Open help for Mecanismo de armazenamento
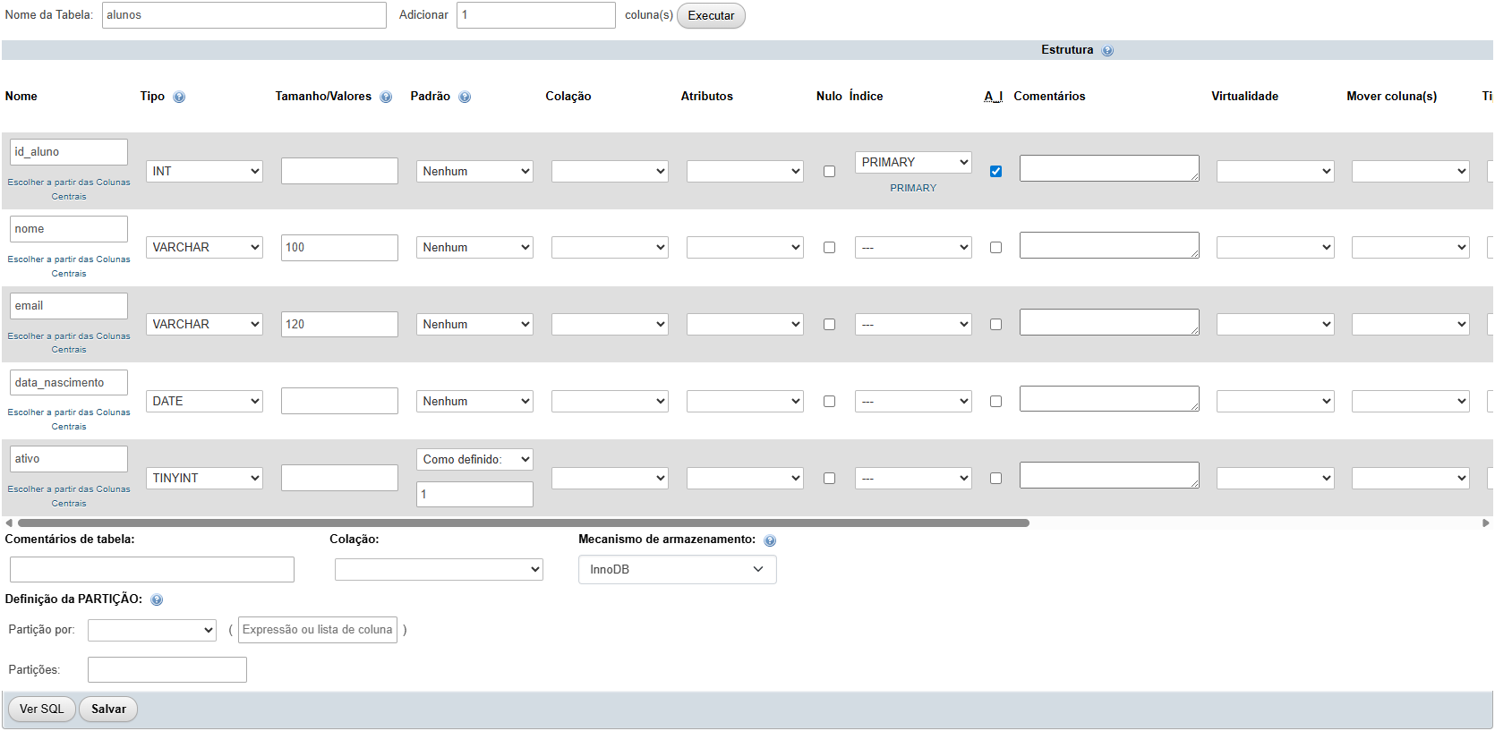This screenshot has height=731, width=1495. click(770, 540)
